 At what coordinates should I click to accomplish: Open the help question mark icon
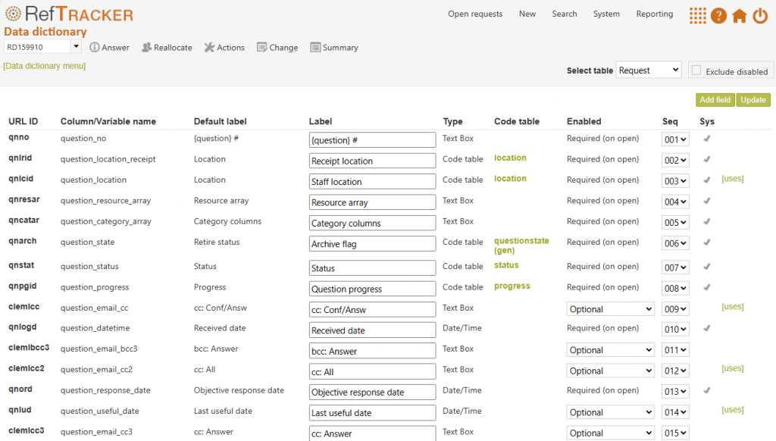point(718,15)
